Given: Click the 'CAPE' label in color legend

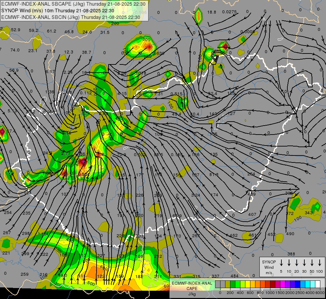Looking at the screenshot, I should [192, 289].
